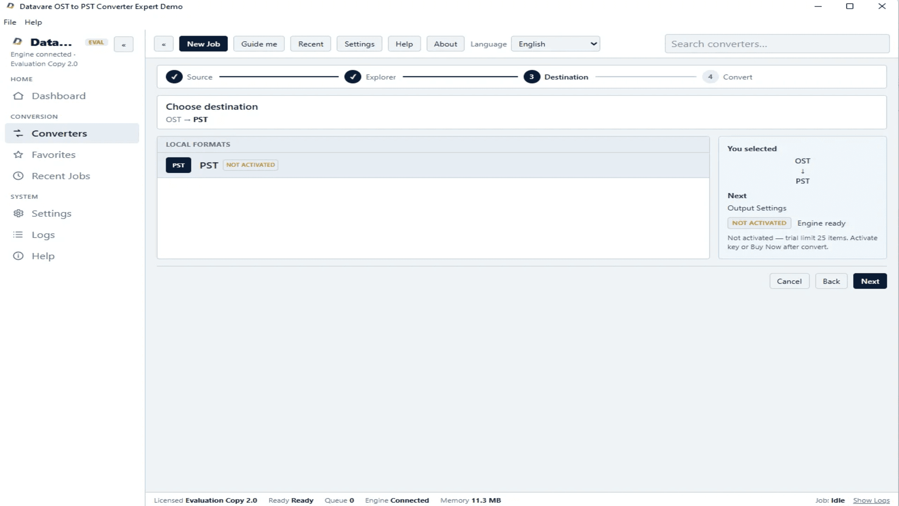The width and height of the screenshot is (899, 506).
Task: Click 'Job: Idle' status bar entry
Action: click(x=830, y=500)
